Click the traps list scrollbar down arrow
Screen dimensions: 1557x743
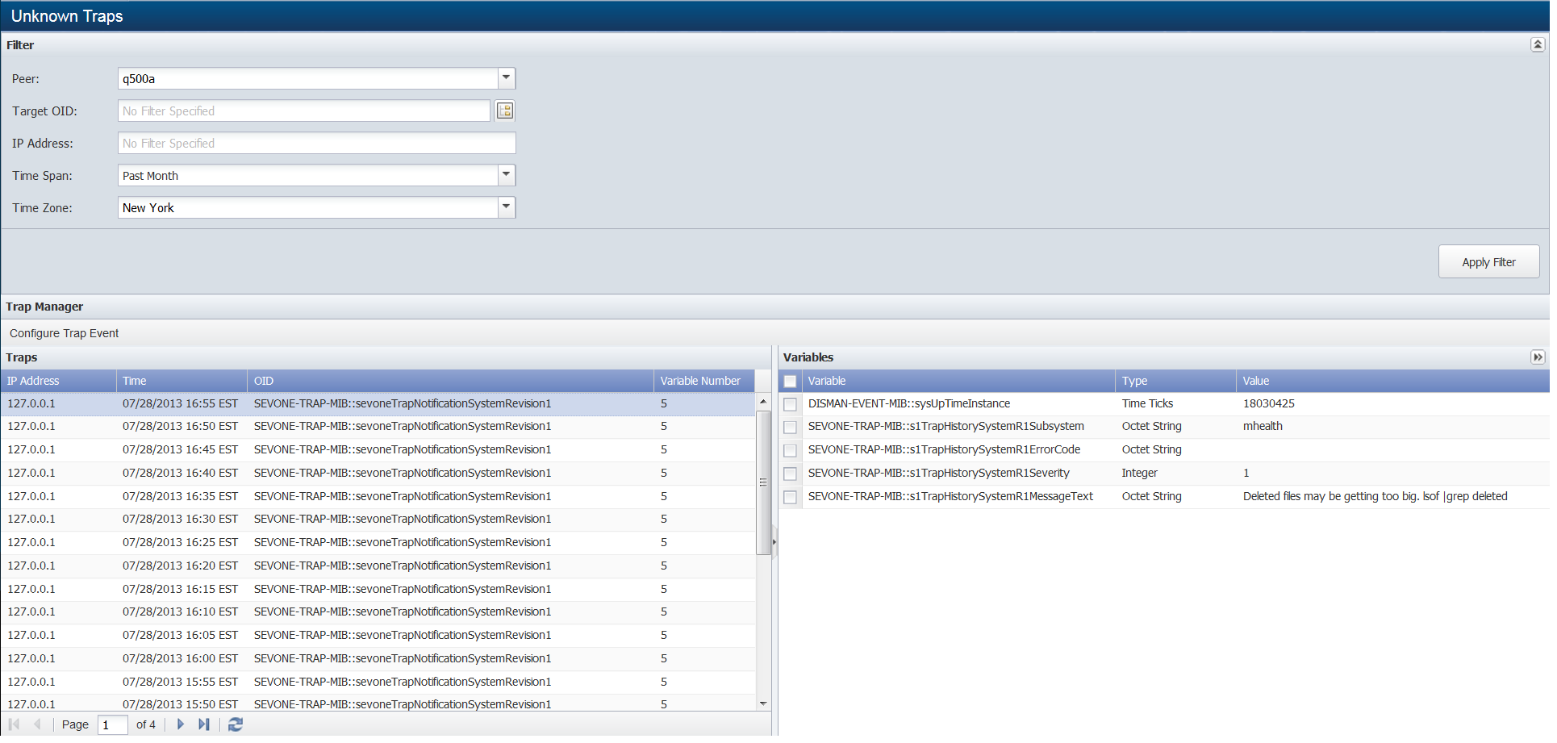pos(763,703)
